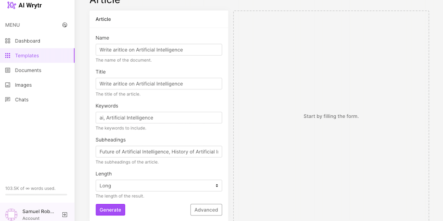Screen dimensions: 443x221
Task: Click the Images picture icon
Action: click(x=8, y=85)
